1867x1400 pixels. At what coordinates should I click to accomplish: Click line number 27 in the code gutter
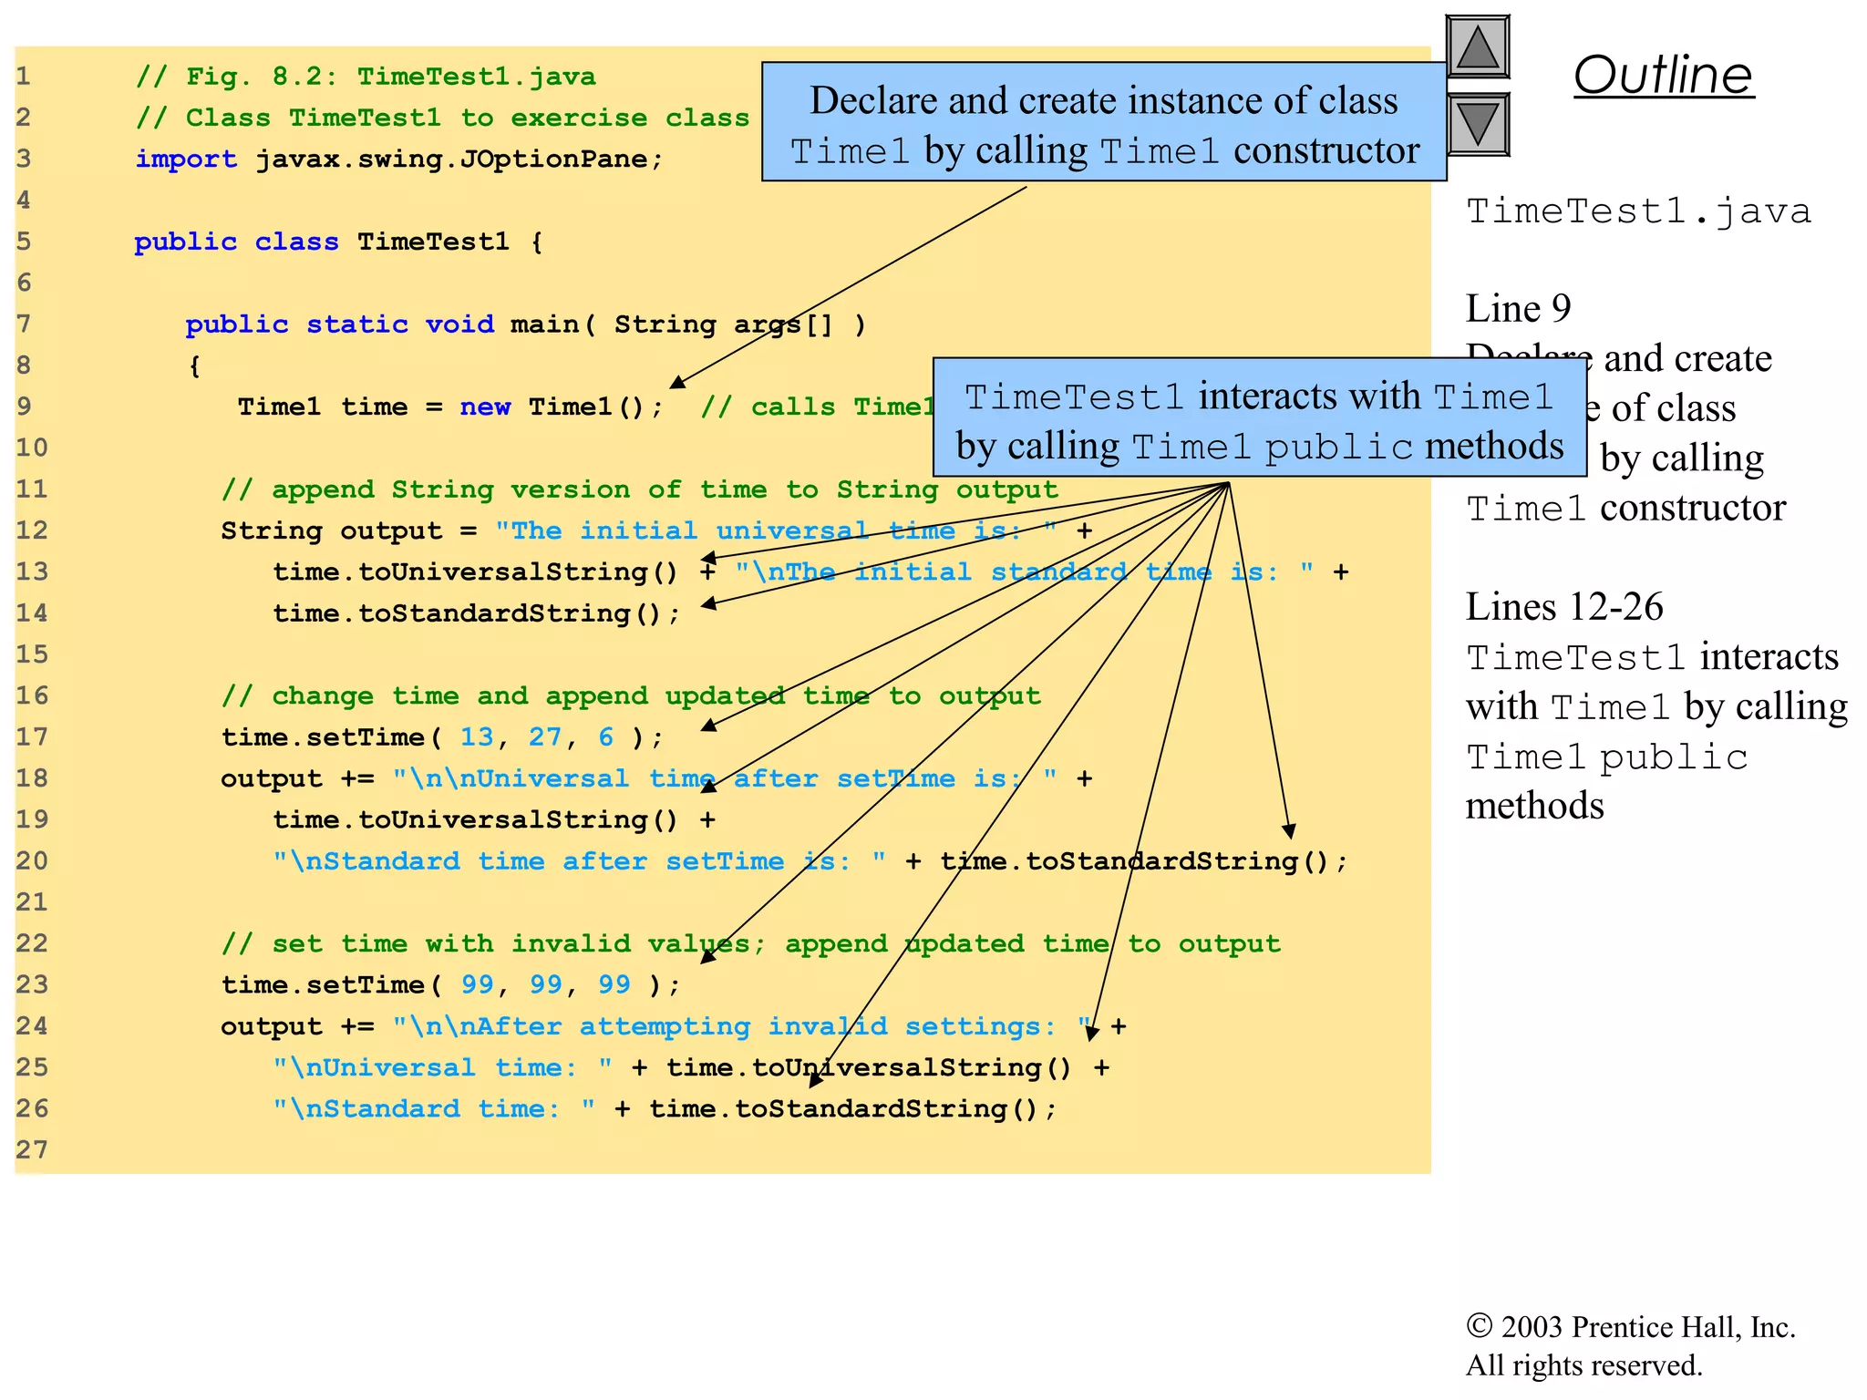31,1150
